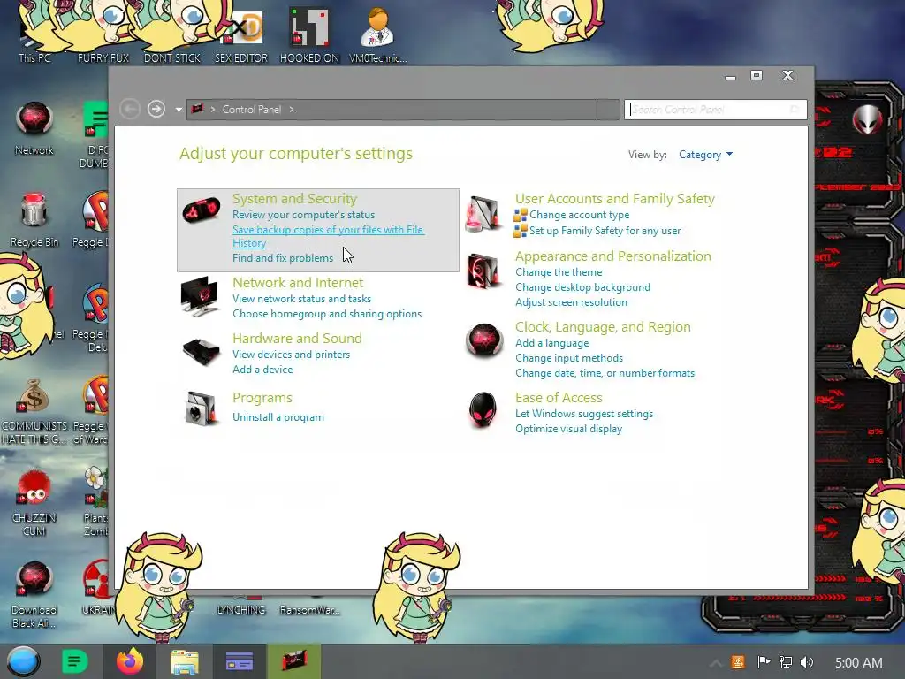Click the Start orb on taskbar
Screen dimensions: 905x679
tap(23, 661)
